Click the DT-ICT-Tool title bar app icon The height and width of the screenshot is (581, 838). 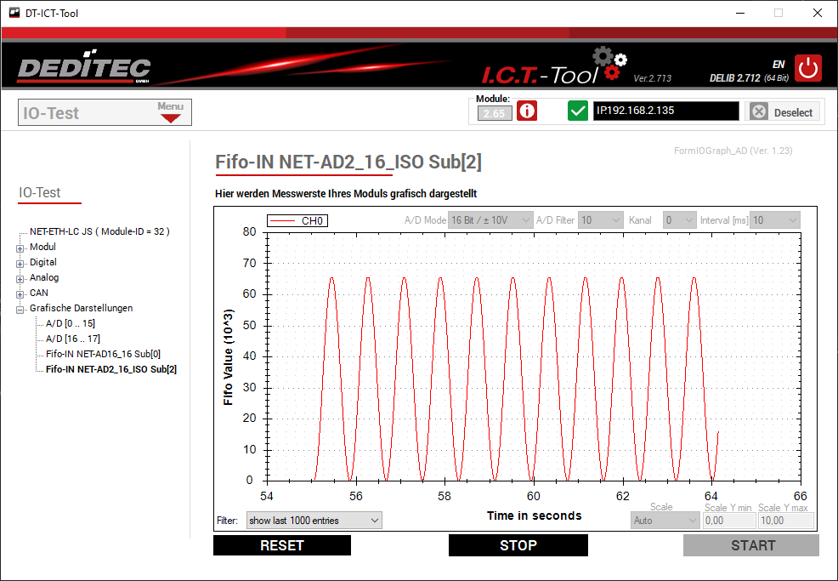pos(14,13)
